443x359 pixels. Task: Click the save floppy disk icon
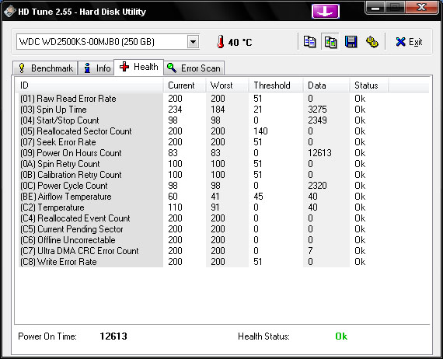click(351, 42)
